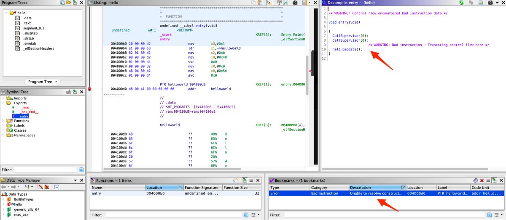Select the .text section in Program Trees
This screenshot has width=506, height=220.
click(x=27, y=23)
